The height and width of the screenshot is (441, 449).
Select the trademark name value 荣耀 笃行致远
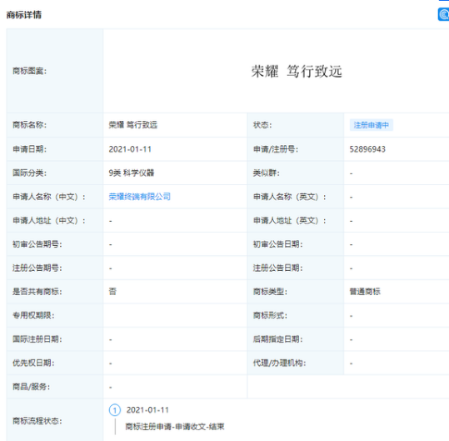tap(133, 125)
